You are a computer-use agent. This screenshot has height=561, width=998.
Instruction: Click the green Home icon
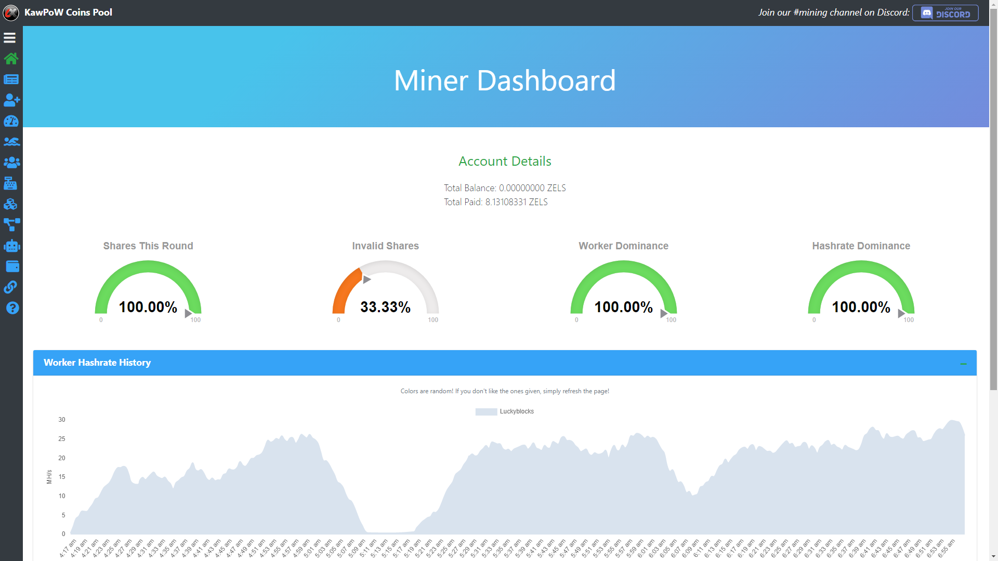click(11, 59)
